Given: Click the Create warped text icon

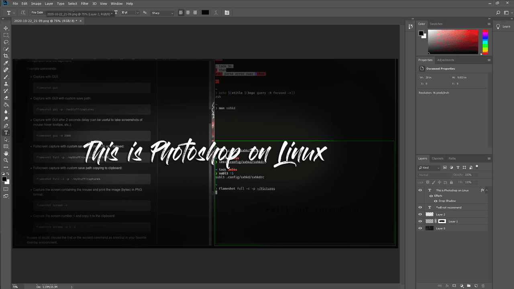Looking at the screenshot, I should (x=216, y=13).
